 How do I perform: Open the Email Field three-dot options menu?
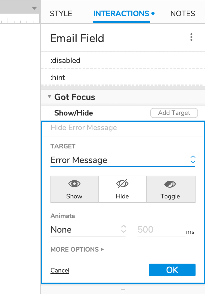tap(191, 38)
